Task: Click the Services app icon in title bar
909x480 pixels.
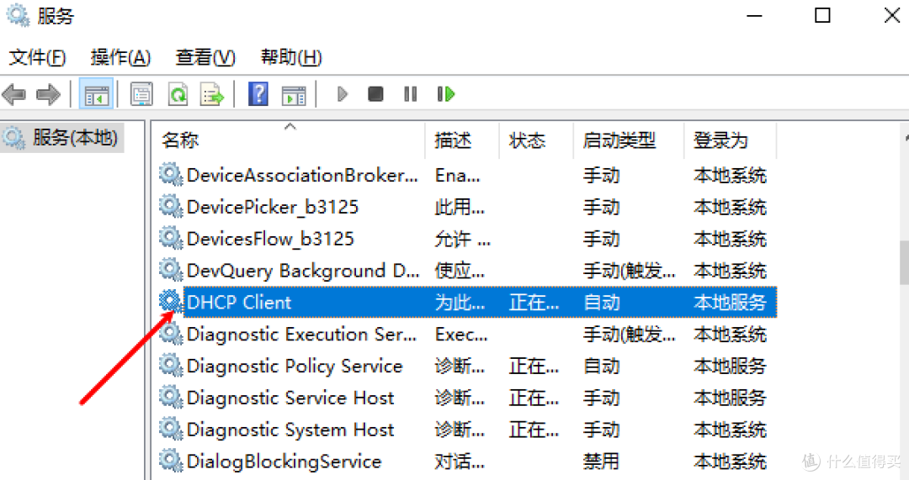Action: (x=18, y=16)
